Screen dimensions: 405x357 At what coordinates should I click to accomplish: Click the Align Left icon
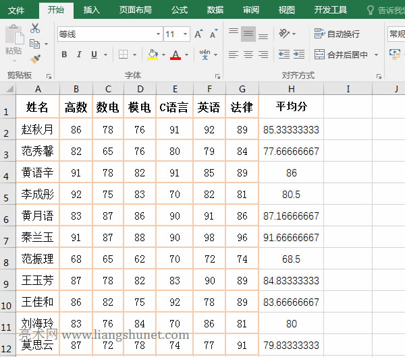(x=234, y=55)
